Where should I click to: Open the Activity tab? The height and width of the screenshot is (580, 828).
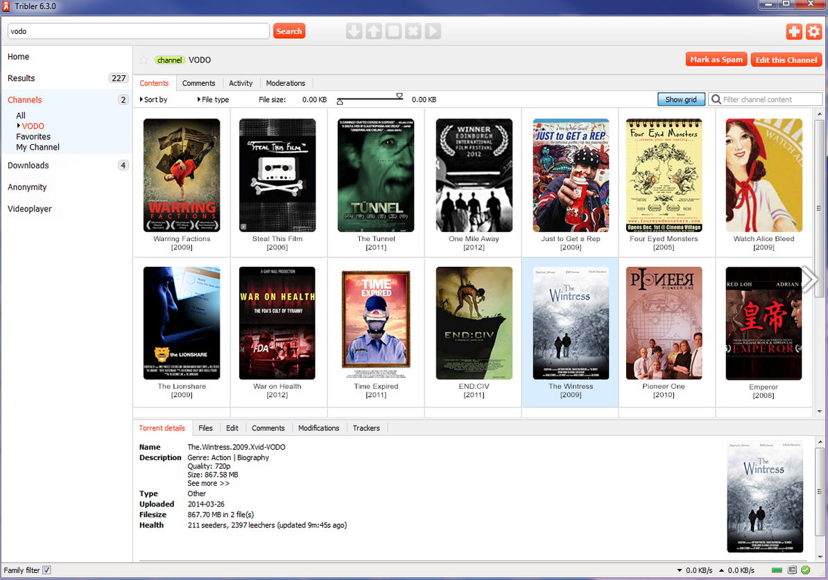pos(241,83)
